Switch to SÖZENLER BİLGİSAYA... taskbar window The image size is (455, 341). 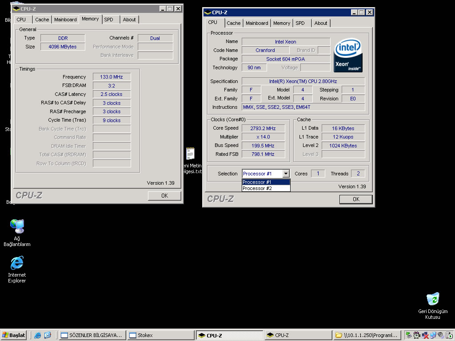(92, 335)
